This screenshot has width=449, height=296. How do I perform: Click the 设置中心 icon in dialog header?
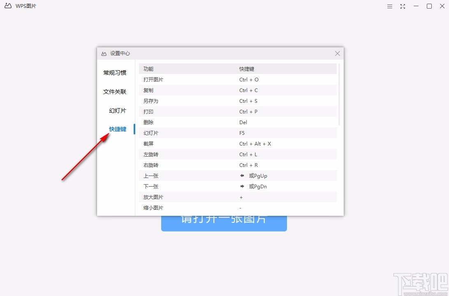click(x=104, y=53)
